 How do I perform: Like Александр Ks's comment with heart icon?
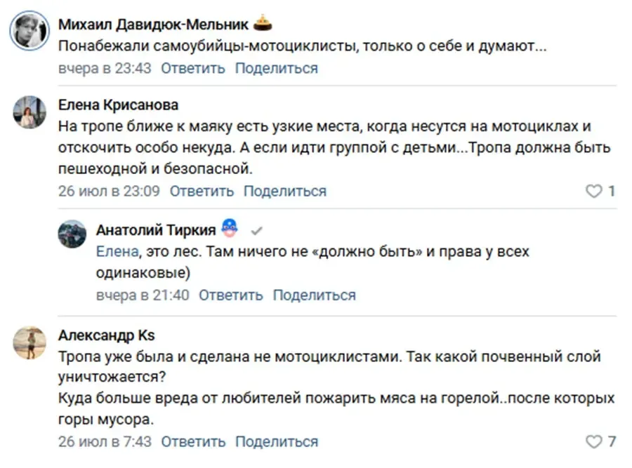[593, 441]
